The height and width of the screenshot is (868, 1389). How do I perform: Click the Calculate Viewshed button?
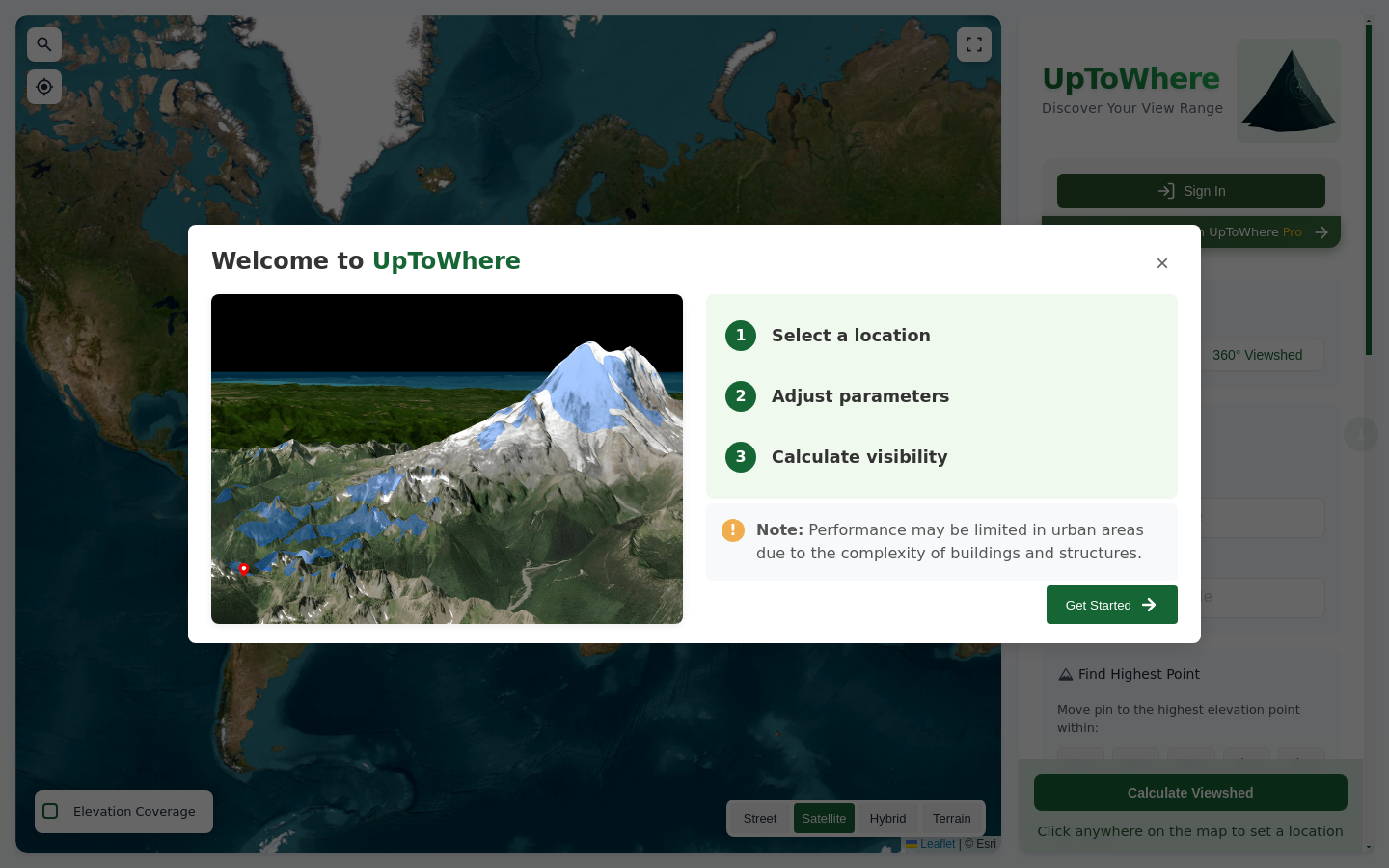(1190, 793)
